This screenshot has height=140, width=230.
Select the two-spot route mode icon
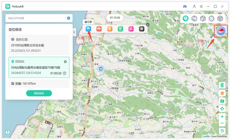tap(194, 18)
